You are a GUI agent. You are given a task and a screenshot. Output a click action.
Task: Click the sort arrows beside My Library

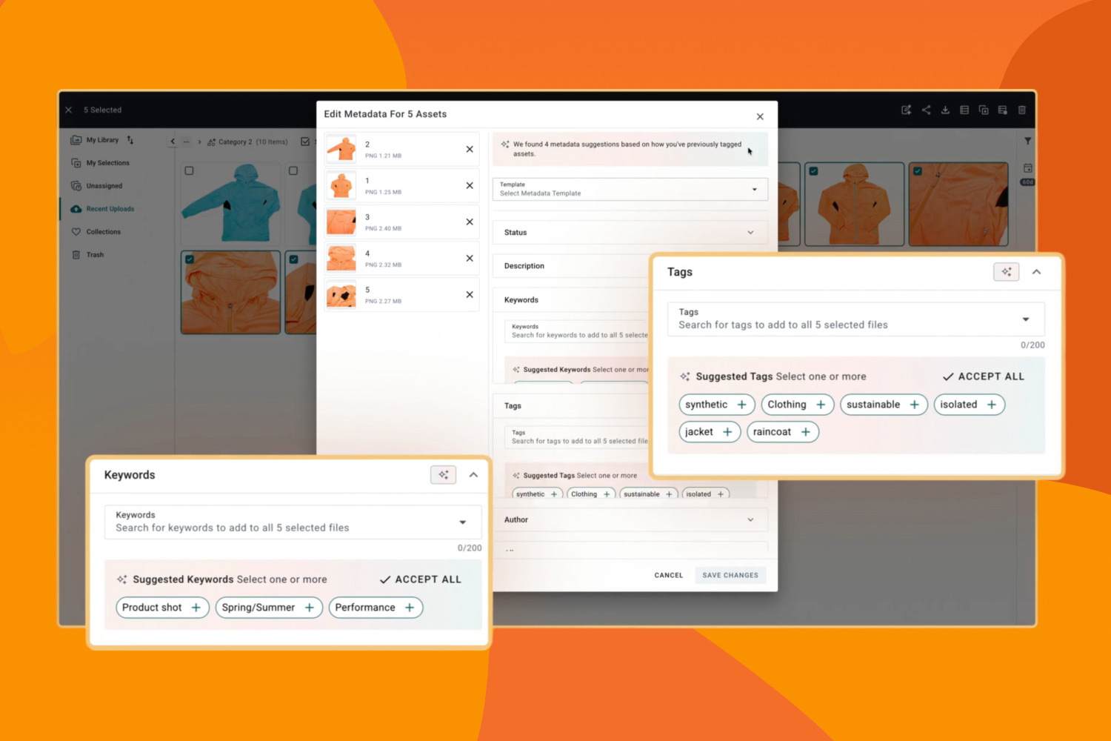(130, 140)
